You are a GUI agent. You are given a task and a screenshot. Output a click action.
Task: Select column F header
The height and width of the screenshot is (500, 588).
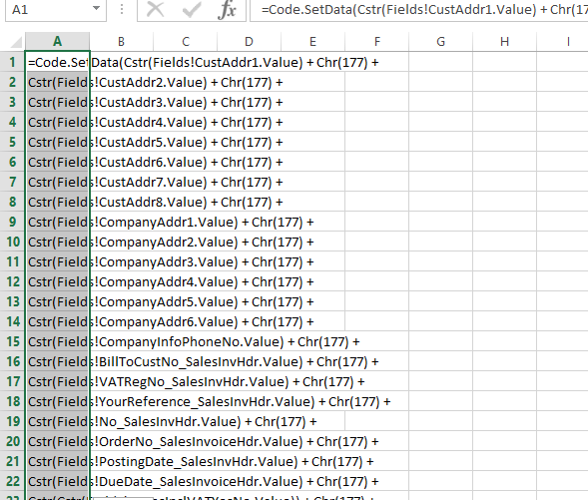tap(377, 41)
